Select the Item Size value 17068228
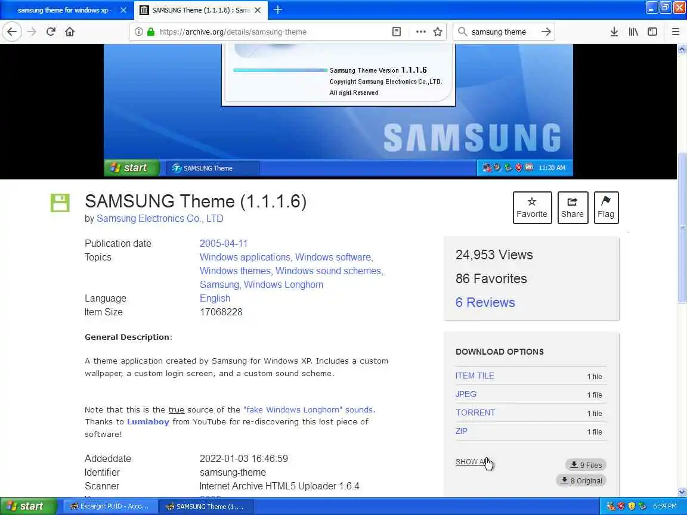 (x=221, y=312)
